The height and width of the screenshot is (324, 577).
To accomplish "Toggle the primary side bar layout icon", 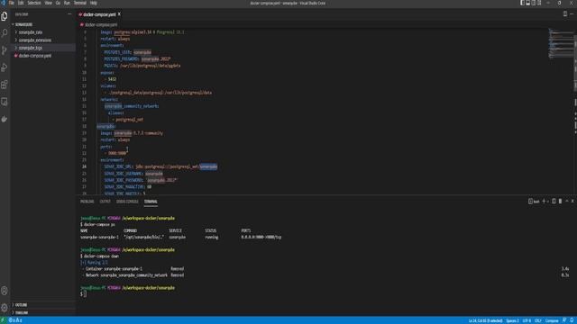I will point(522,3).
